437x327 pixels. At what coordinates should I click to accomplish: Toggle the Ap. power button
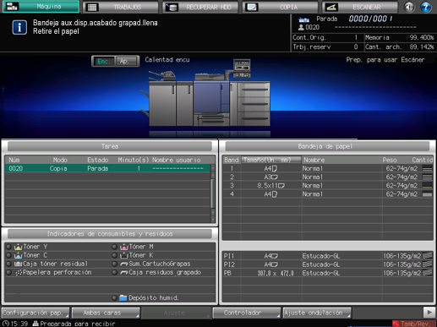(x=127, y=61)
